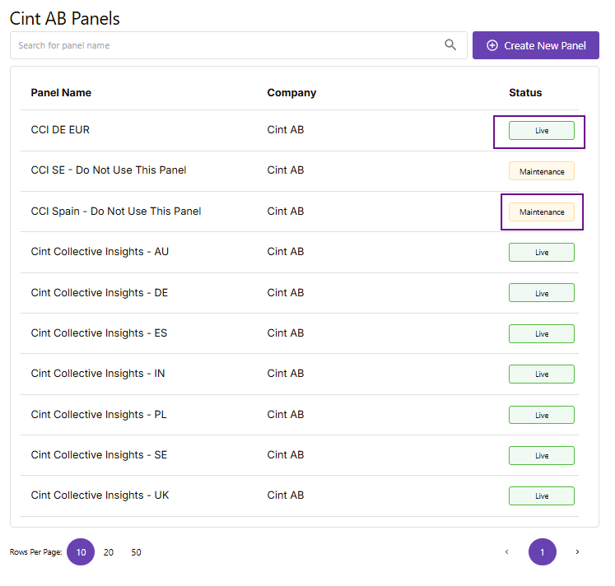Click Cint AB company in CCI DE EUR row
The height and width of the screenshot is (586, 615).
286,130
